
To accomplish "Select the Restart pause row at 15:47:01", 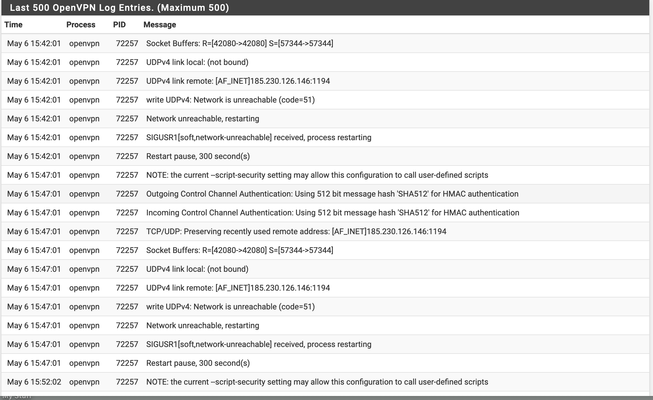I will (325, 363).
